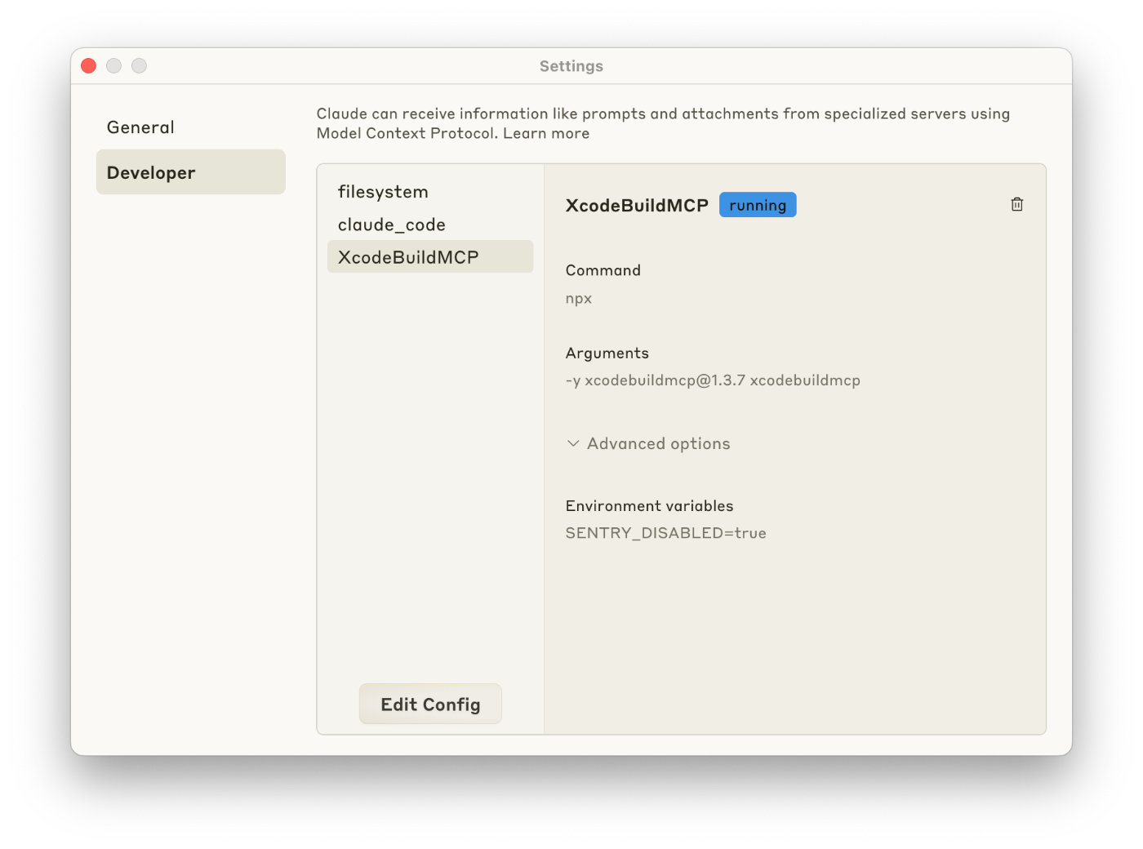Open the General settings tab

(x=190, y=127)
